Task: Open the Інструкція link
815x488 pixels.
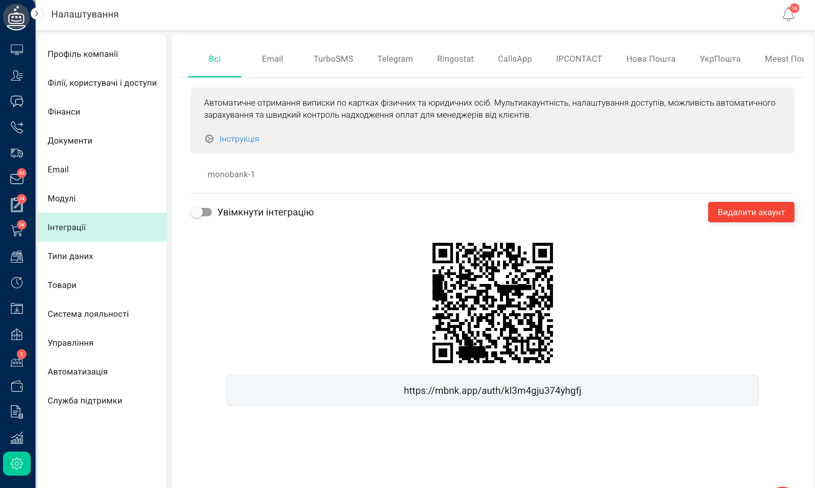Action: click(239, 139)
